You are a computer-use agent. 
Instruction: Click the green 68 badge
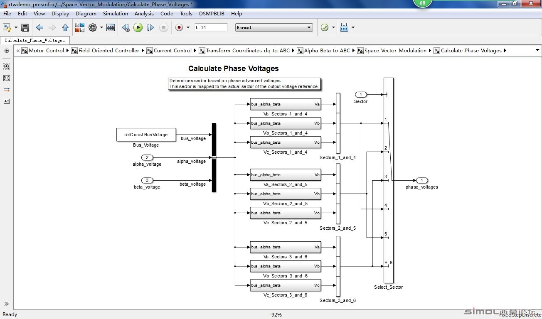pos(422,2)
